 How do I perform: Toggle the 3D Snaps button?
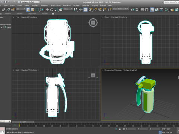coord(91,10)
